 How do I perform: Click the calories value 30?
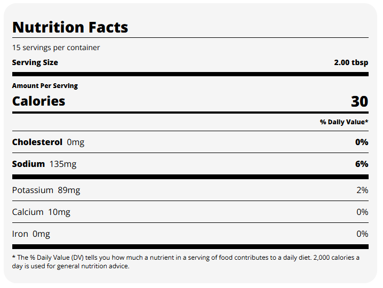point(360,101)
